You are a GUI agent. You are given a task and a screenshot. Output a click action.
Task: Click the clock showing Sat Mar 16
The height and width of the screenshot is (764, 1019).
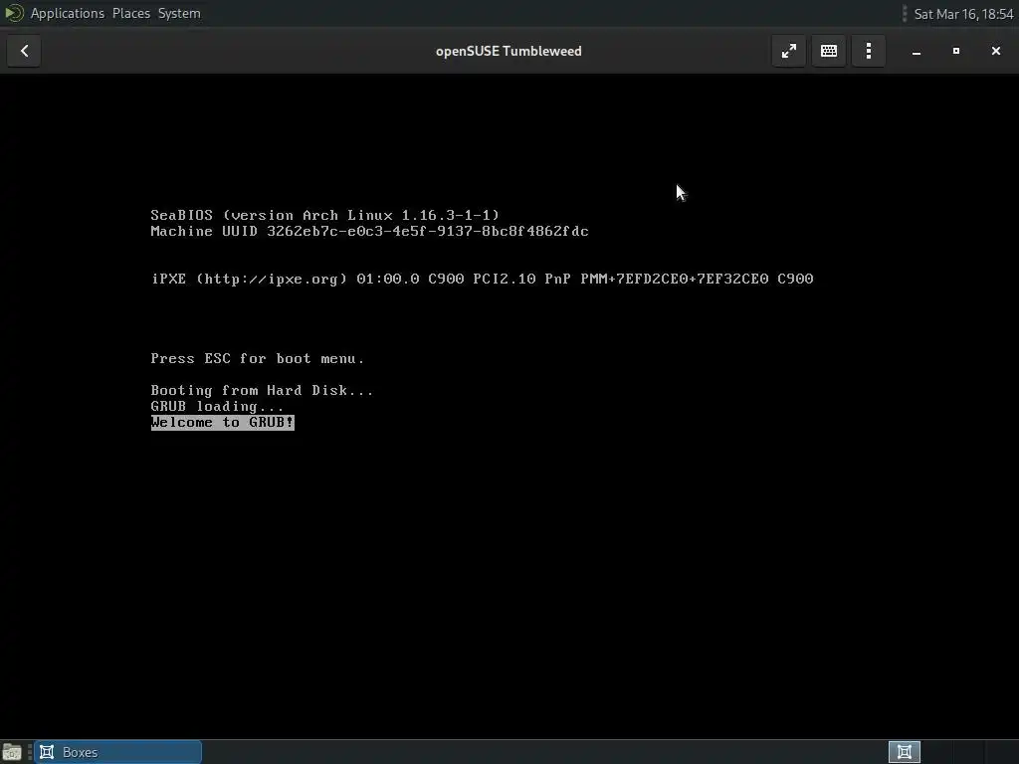pos(963,14)
